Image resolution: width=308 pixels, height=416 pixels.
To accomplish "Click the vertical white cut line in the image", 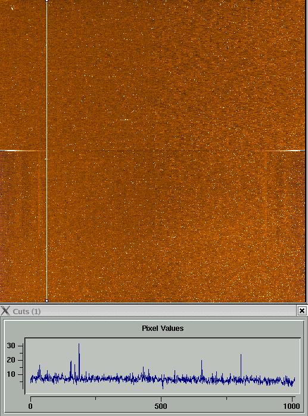I will [46, 151].
